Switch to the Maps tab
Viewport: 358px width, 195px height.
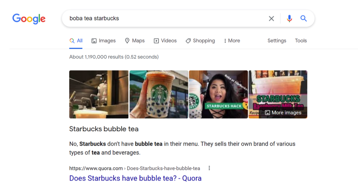tap(135, 41)
